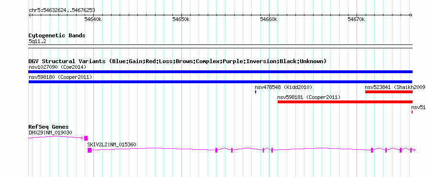Click the red nsv598181 loss bar

point(345,102)
